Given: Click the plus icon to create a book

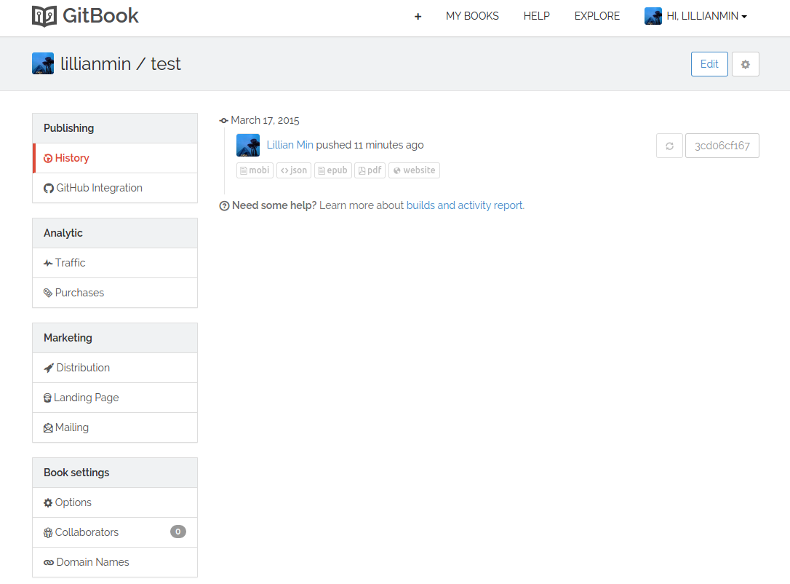Looking at the screenshot, I should click(418, 17).
